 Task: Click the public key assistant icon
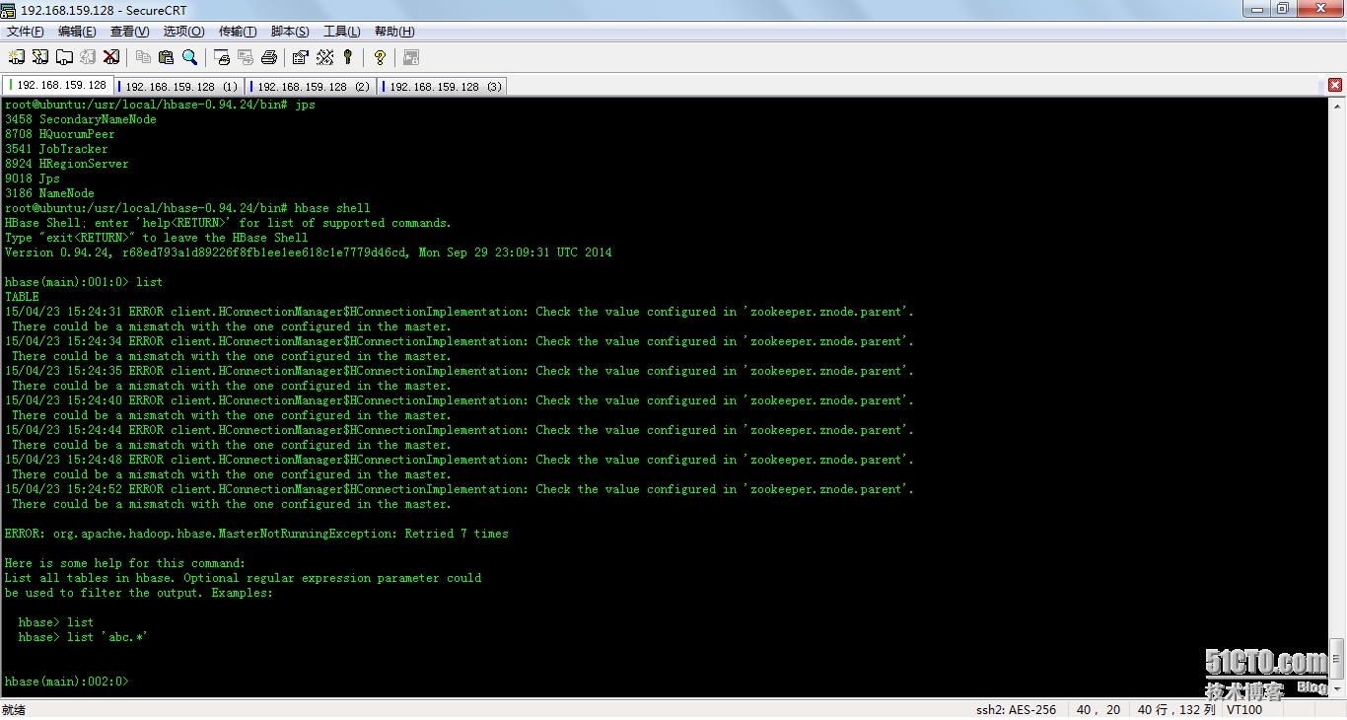[x=347, y=57]
